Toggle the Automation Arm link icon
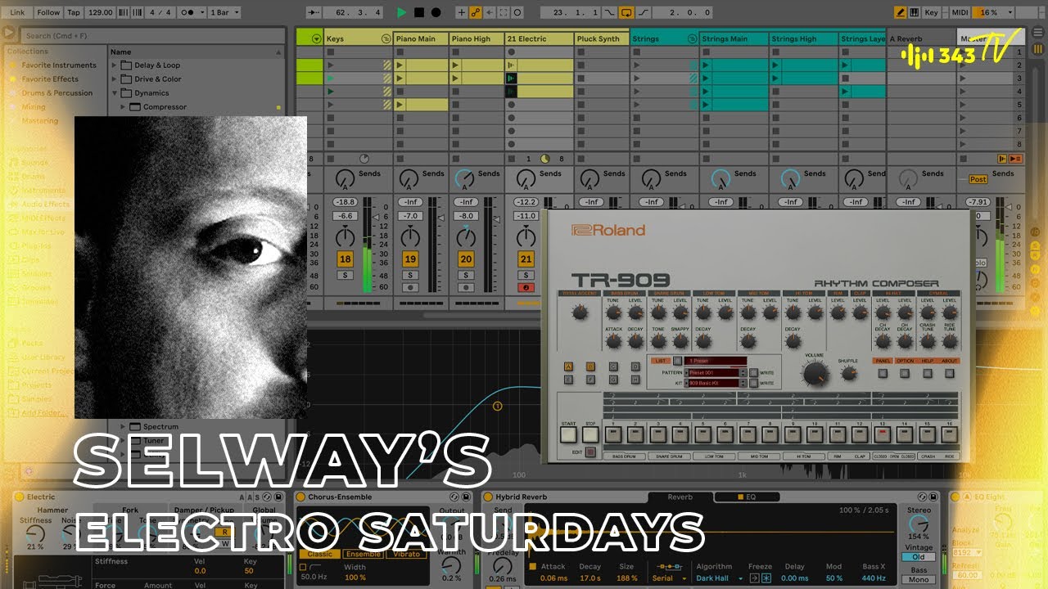This screenshot has width=1048, height=589. pyautogui.click(x=476, y=12)
